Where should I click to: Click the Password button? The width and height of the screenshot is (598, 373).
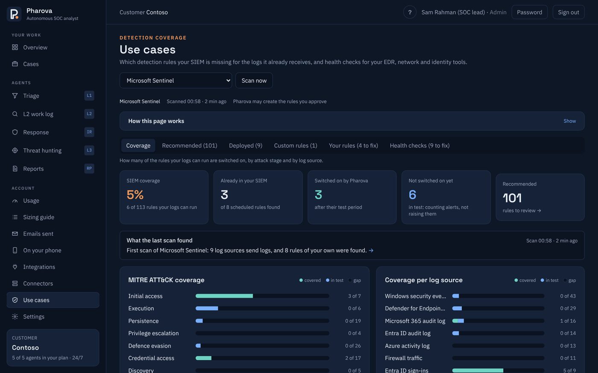(x=529, y=12)
